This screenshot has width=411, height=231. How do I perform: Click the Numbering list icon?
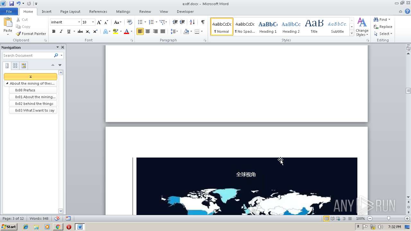click(151, 22)
